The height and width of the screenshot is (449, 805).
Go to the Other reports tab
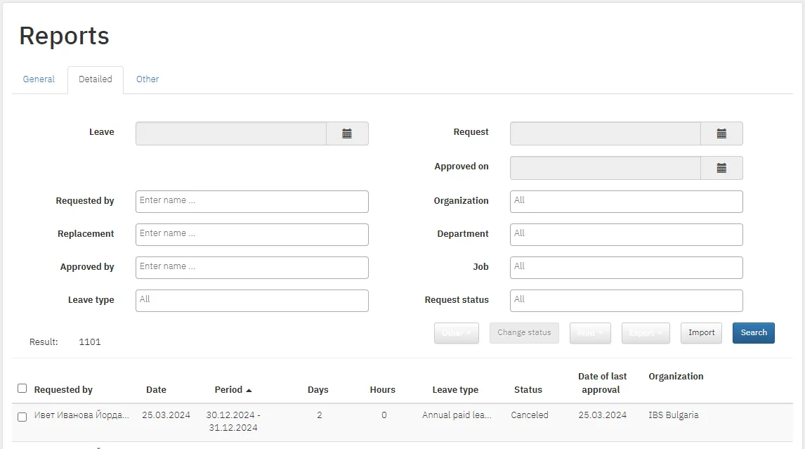[x=148, y=79]
